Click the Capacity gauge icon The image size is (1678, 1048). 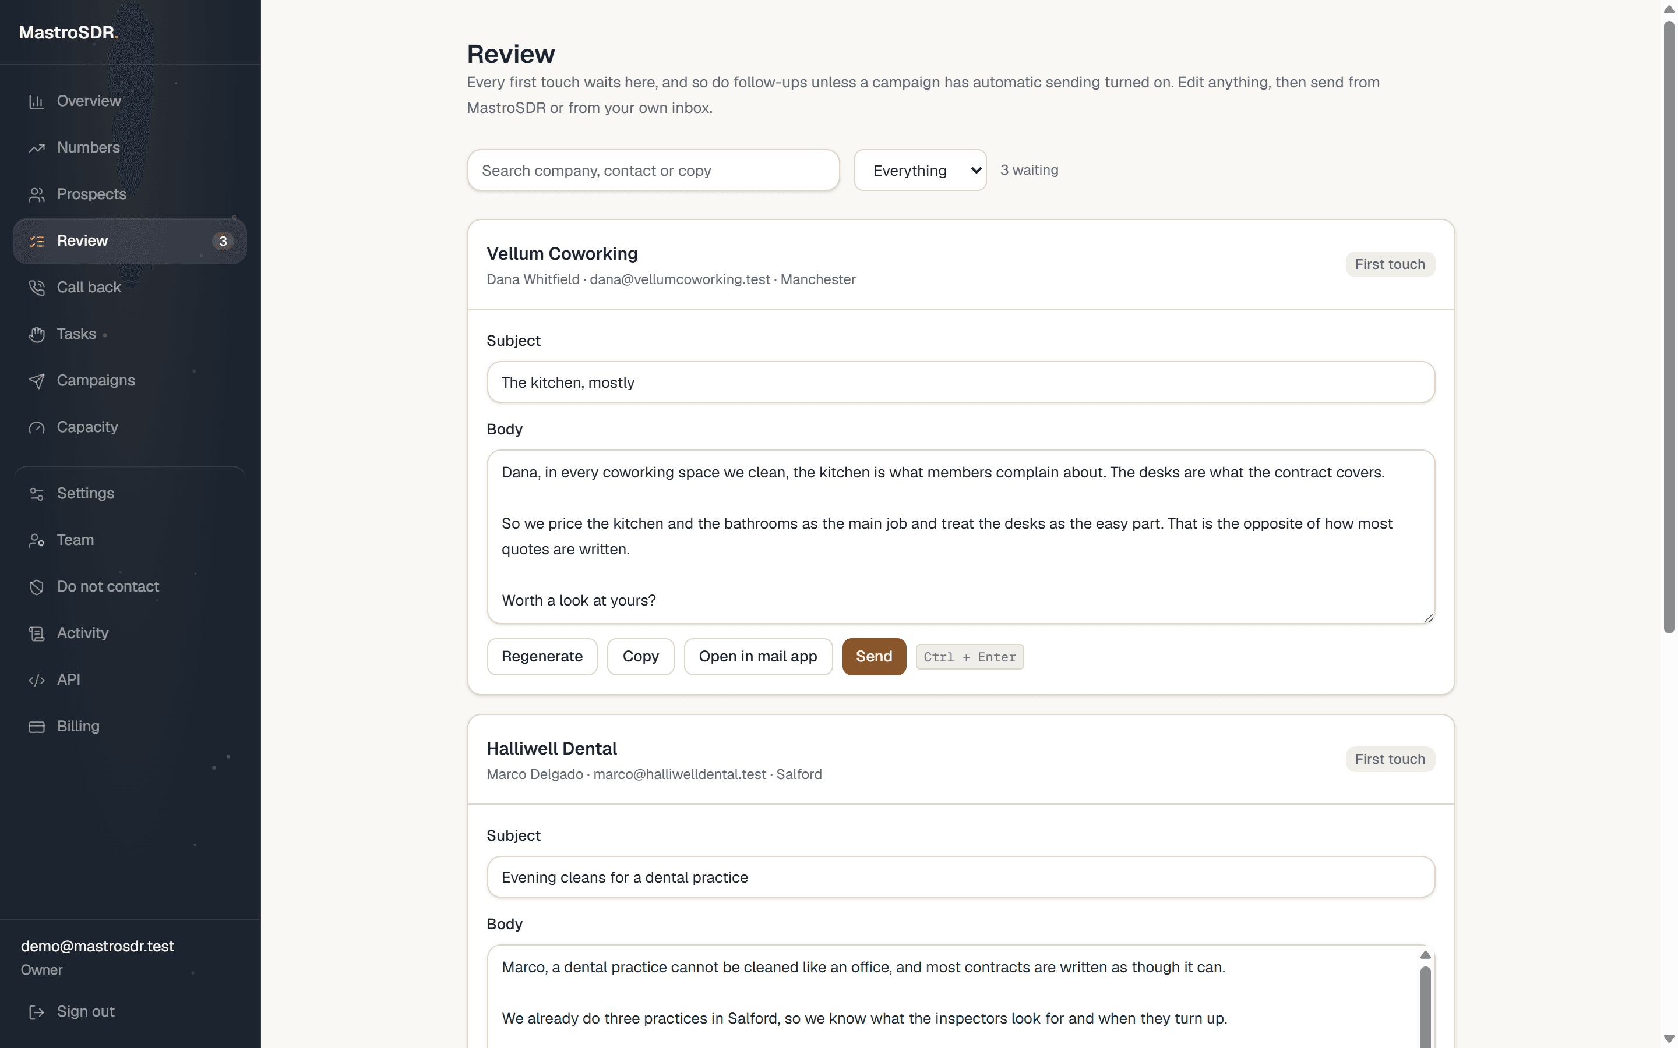pos(37,427)
